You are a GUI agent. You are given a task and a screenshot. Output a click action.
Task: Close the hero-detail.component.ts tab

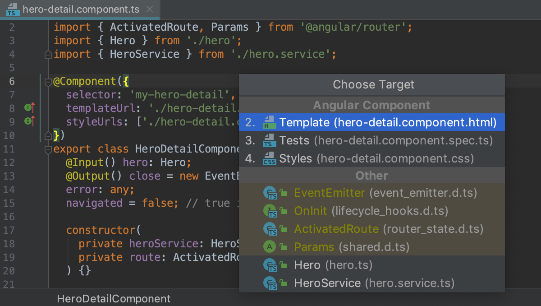pos(150,8)
